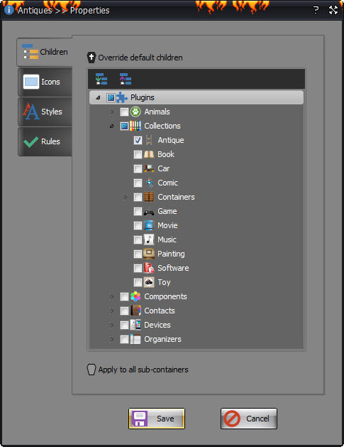Click the Software box icon

tap(149, 268)
